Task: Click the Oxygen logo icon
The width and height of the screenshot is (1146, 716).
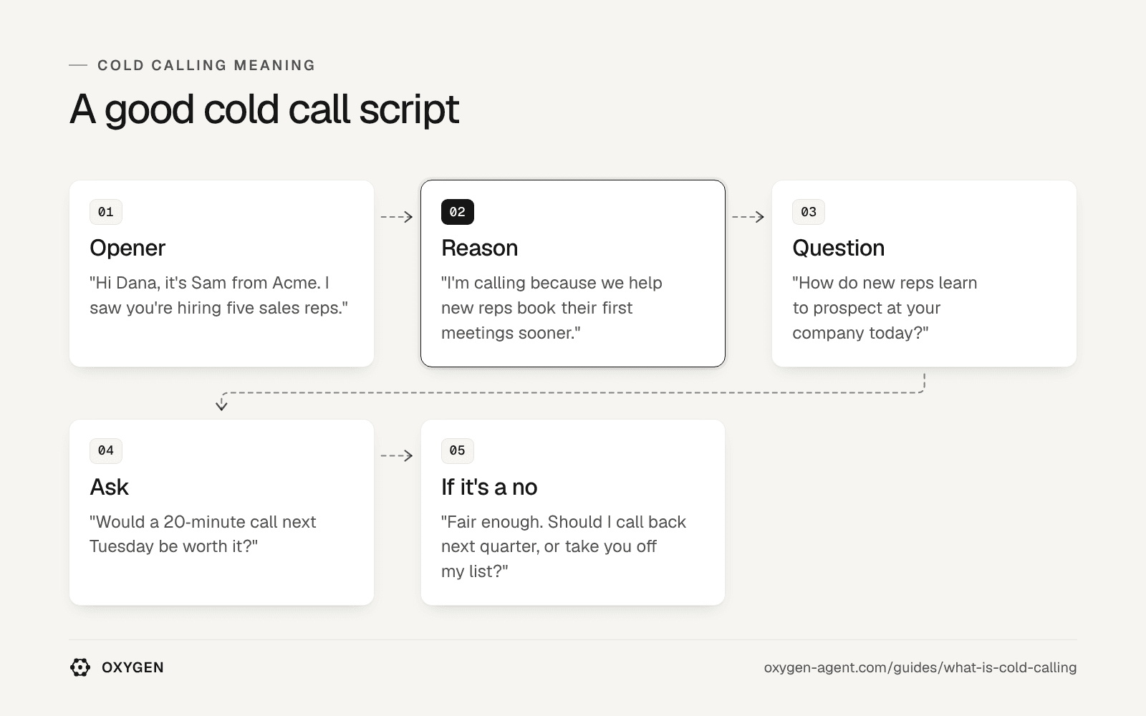Action: point(80,667)
